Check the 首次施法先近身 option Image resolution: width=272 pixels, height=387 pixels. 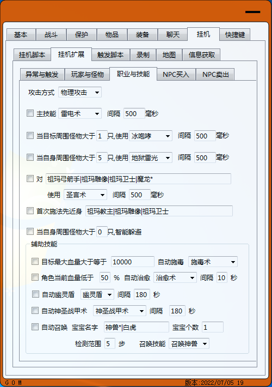[30, 211]
